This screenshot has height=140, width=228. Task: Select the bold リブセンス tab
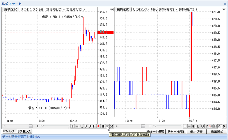[x=24, y=131]
